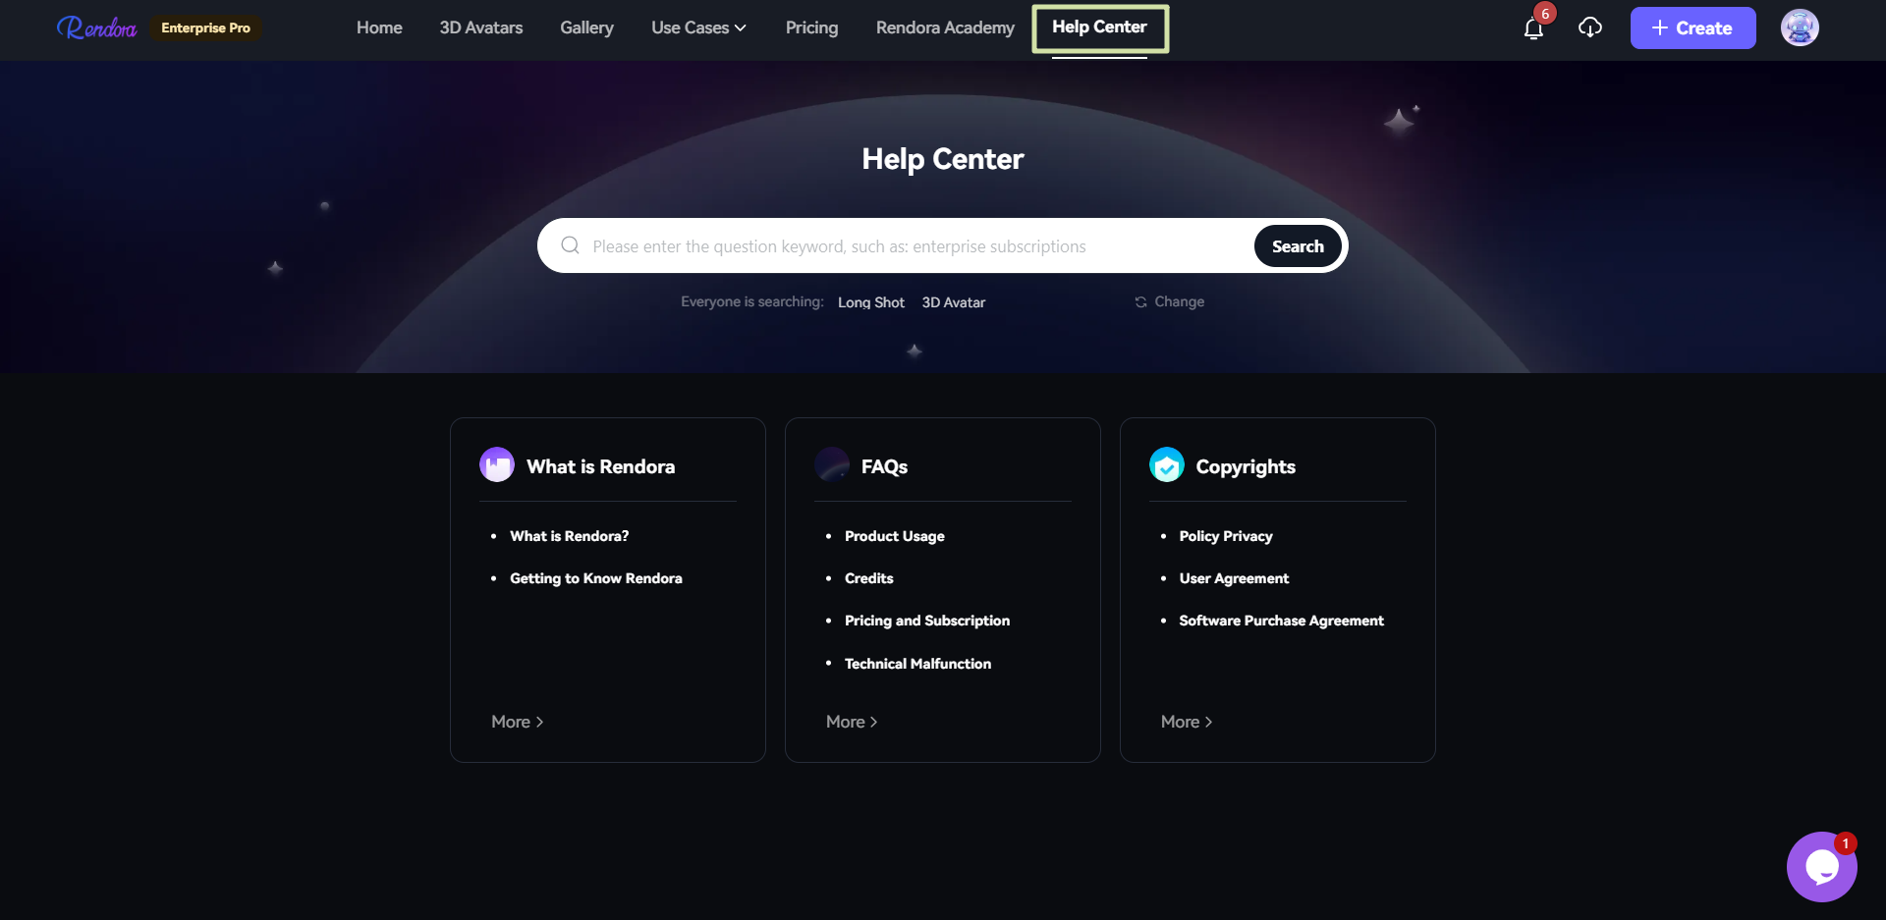Expand the Use Cases dropdown menu
This screenshot has height=920, width=1886.
tap(698, 27)
